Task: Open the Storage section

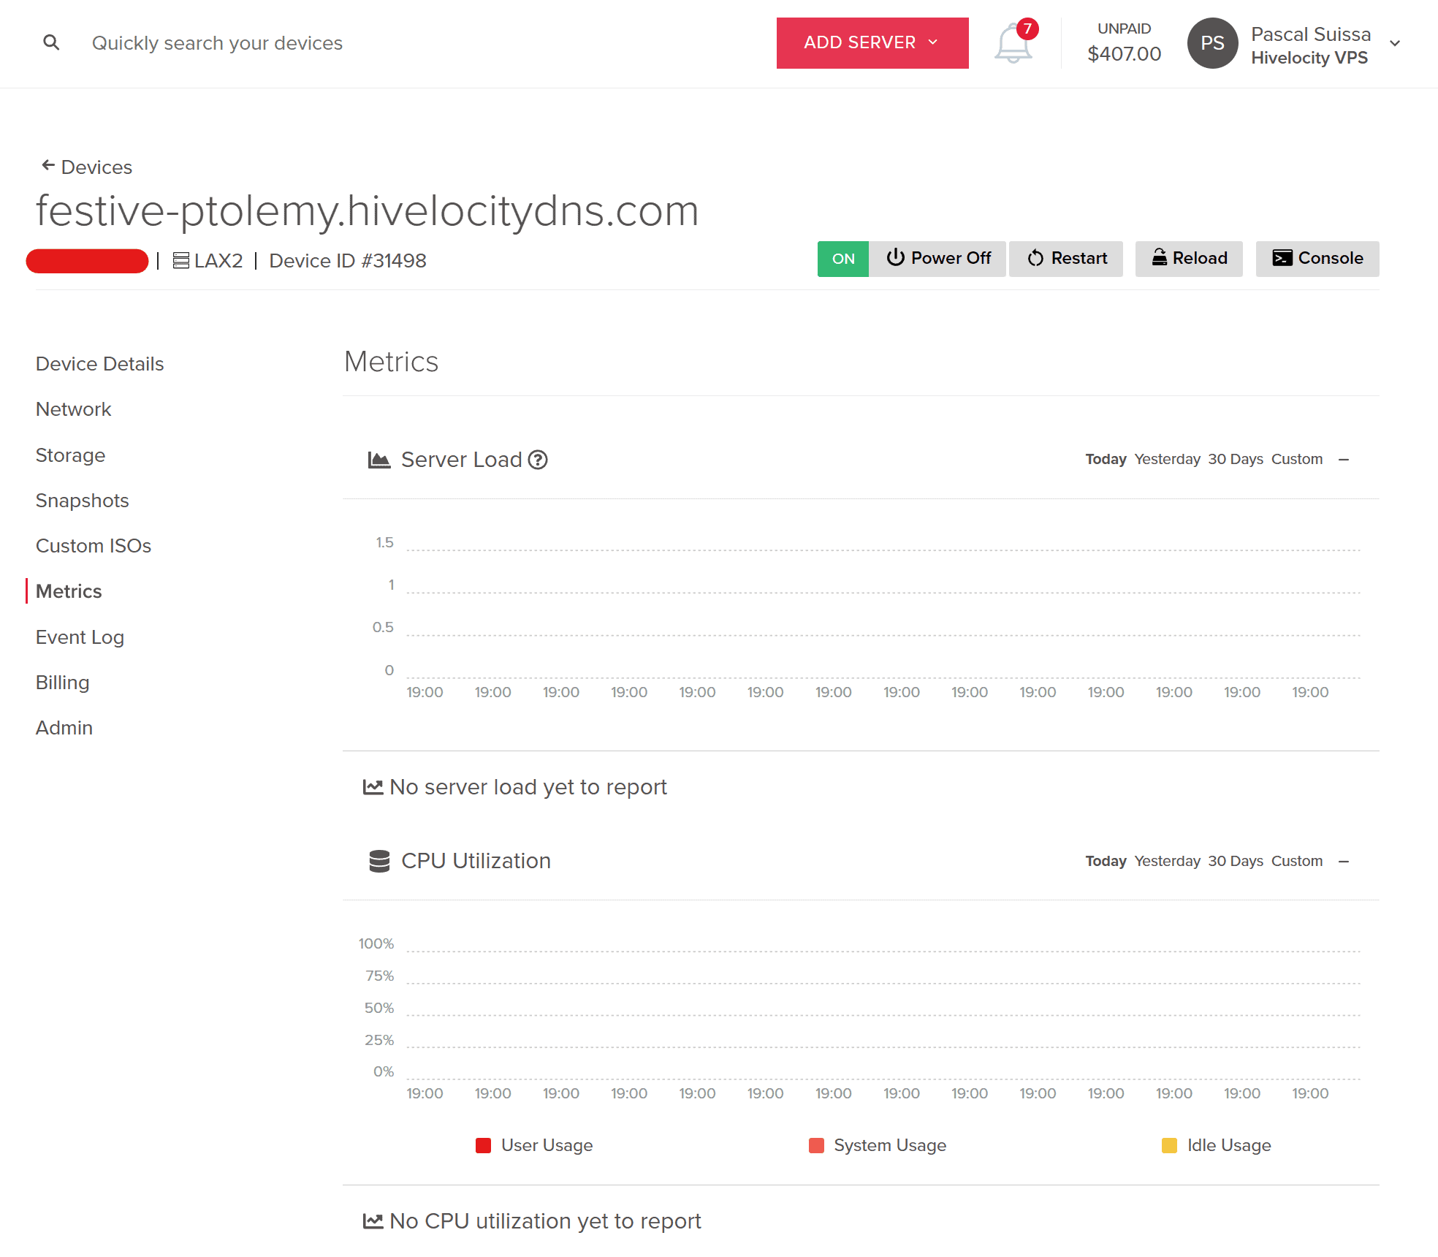Action: 70,455
